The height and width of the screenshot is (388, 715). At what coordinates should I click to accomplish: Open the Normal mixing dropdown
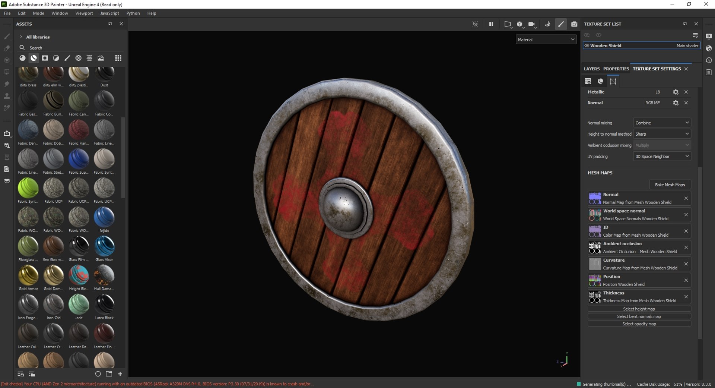[x=662, y=123]
